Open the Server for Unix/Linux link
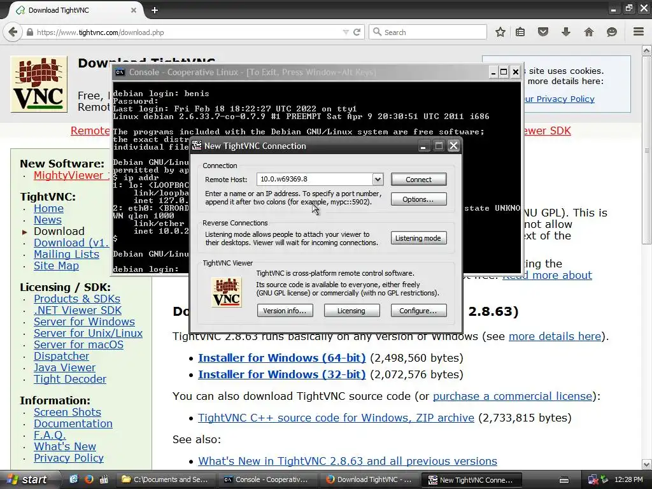The width and height of the screenshot is (652, 489). tap(88, 333)
